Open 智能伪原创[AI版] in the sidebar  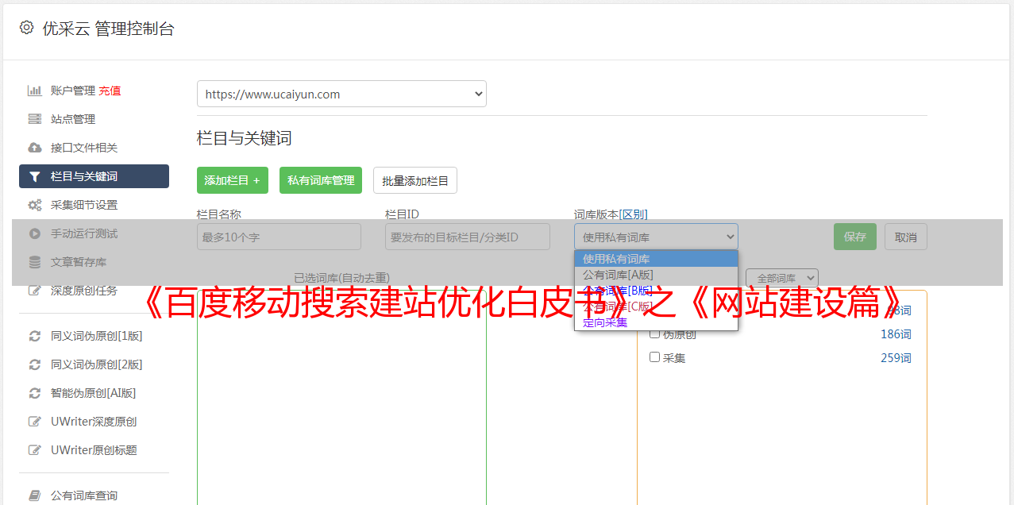[94, 393]
